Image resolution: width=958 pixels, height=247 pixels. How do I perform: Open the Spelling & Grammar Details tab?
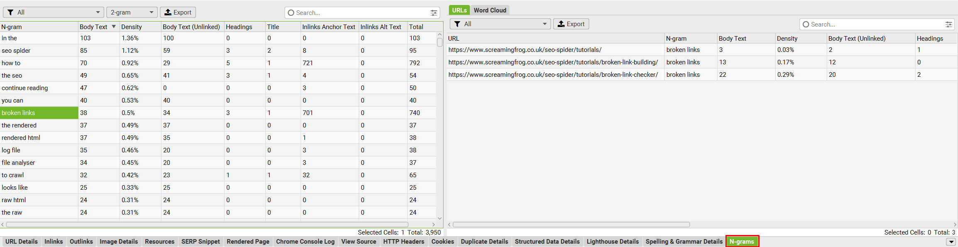pyautogui.click(x=684, y=242)
